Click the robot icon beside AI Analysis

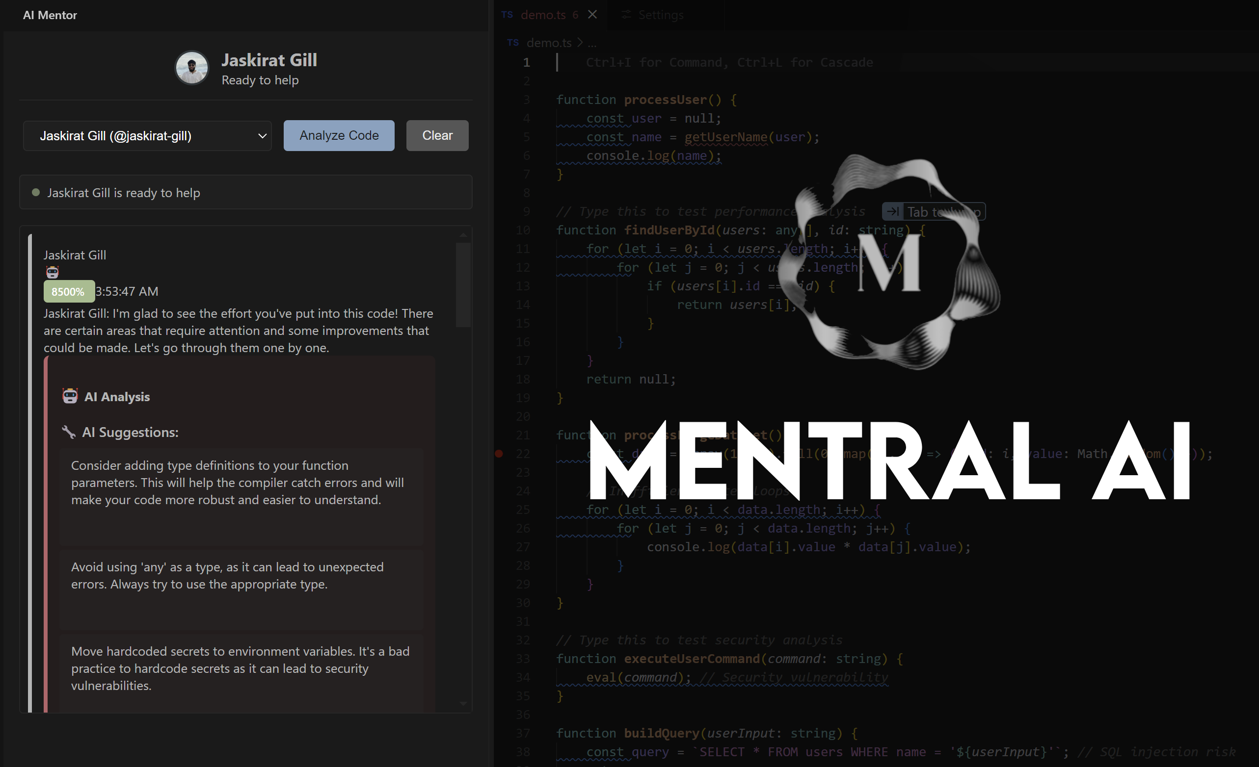click(70, 396)
